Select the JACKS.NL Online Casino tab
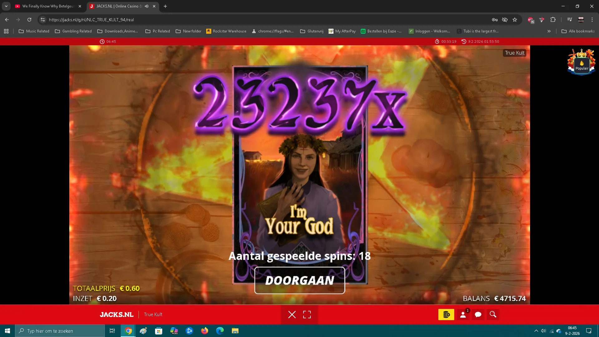599x337 pixels. pos(119,6)
